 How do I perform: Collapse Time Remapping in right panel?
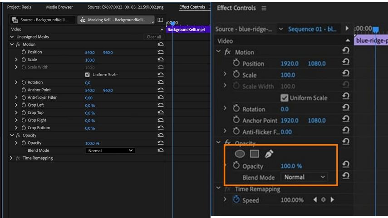(x=218, y=189)
